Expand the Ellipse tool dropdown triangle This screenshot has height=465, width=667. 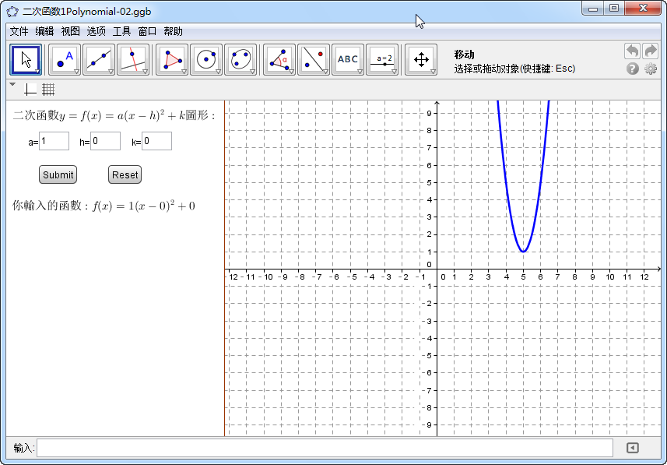tap(253, 72)
